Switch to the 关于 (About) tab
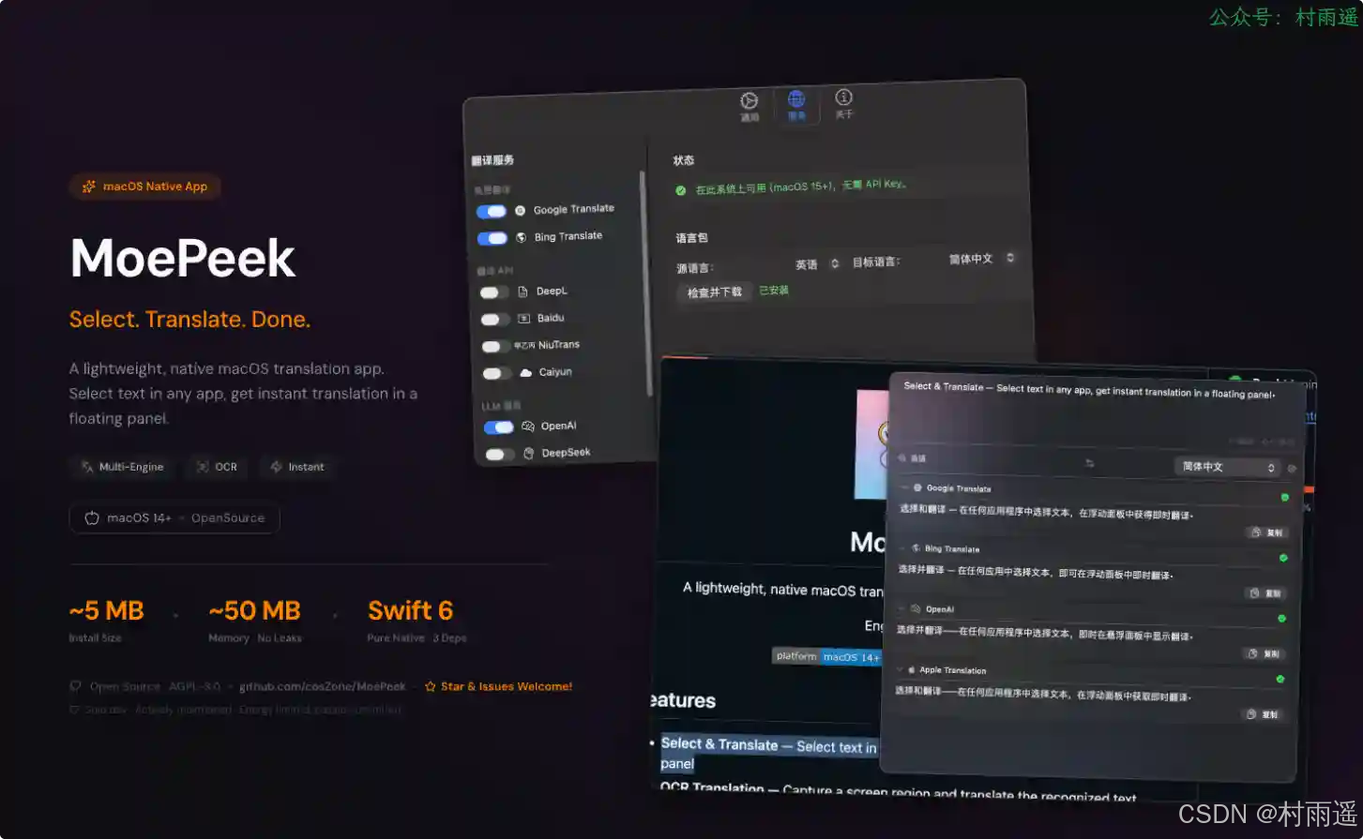This screenshot has width=1363, height=839. (x=843, y=102)
